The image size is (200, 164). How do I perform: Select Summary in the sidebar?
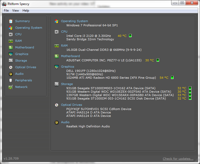[x=23, y=21]
